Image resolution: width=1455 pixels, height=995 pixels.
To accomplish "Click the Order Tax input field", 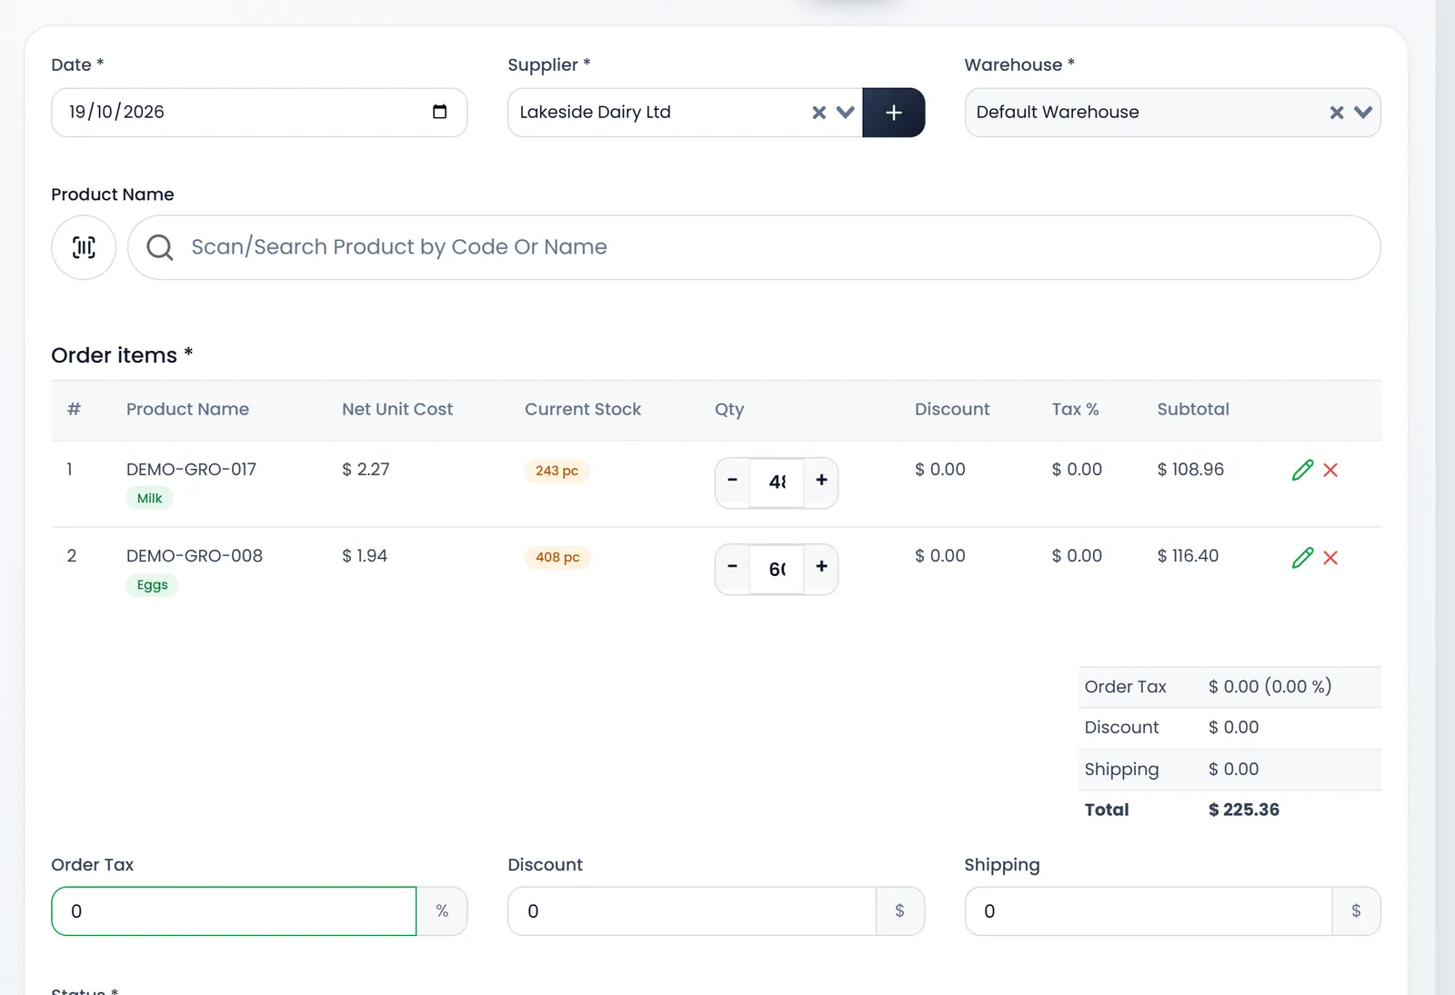I will pyautogui.click(x=234, y=911).
